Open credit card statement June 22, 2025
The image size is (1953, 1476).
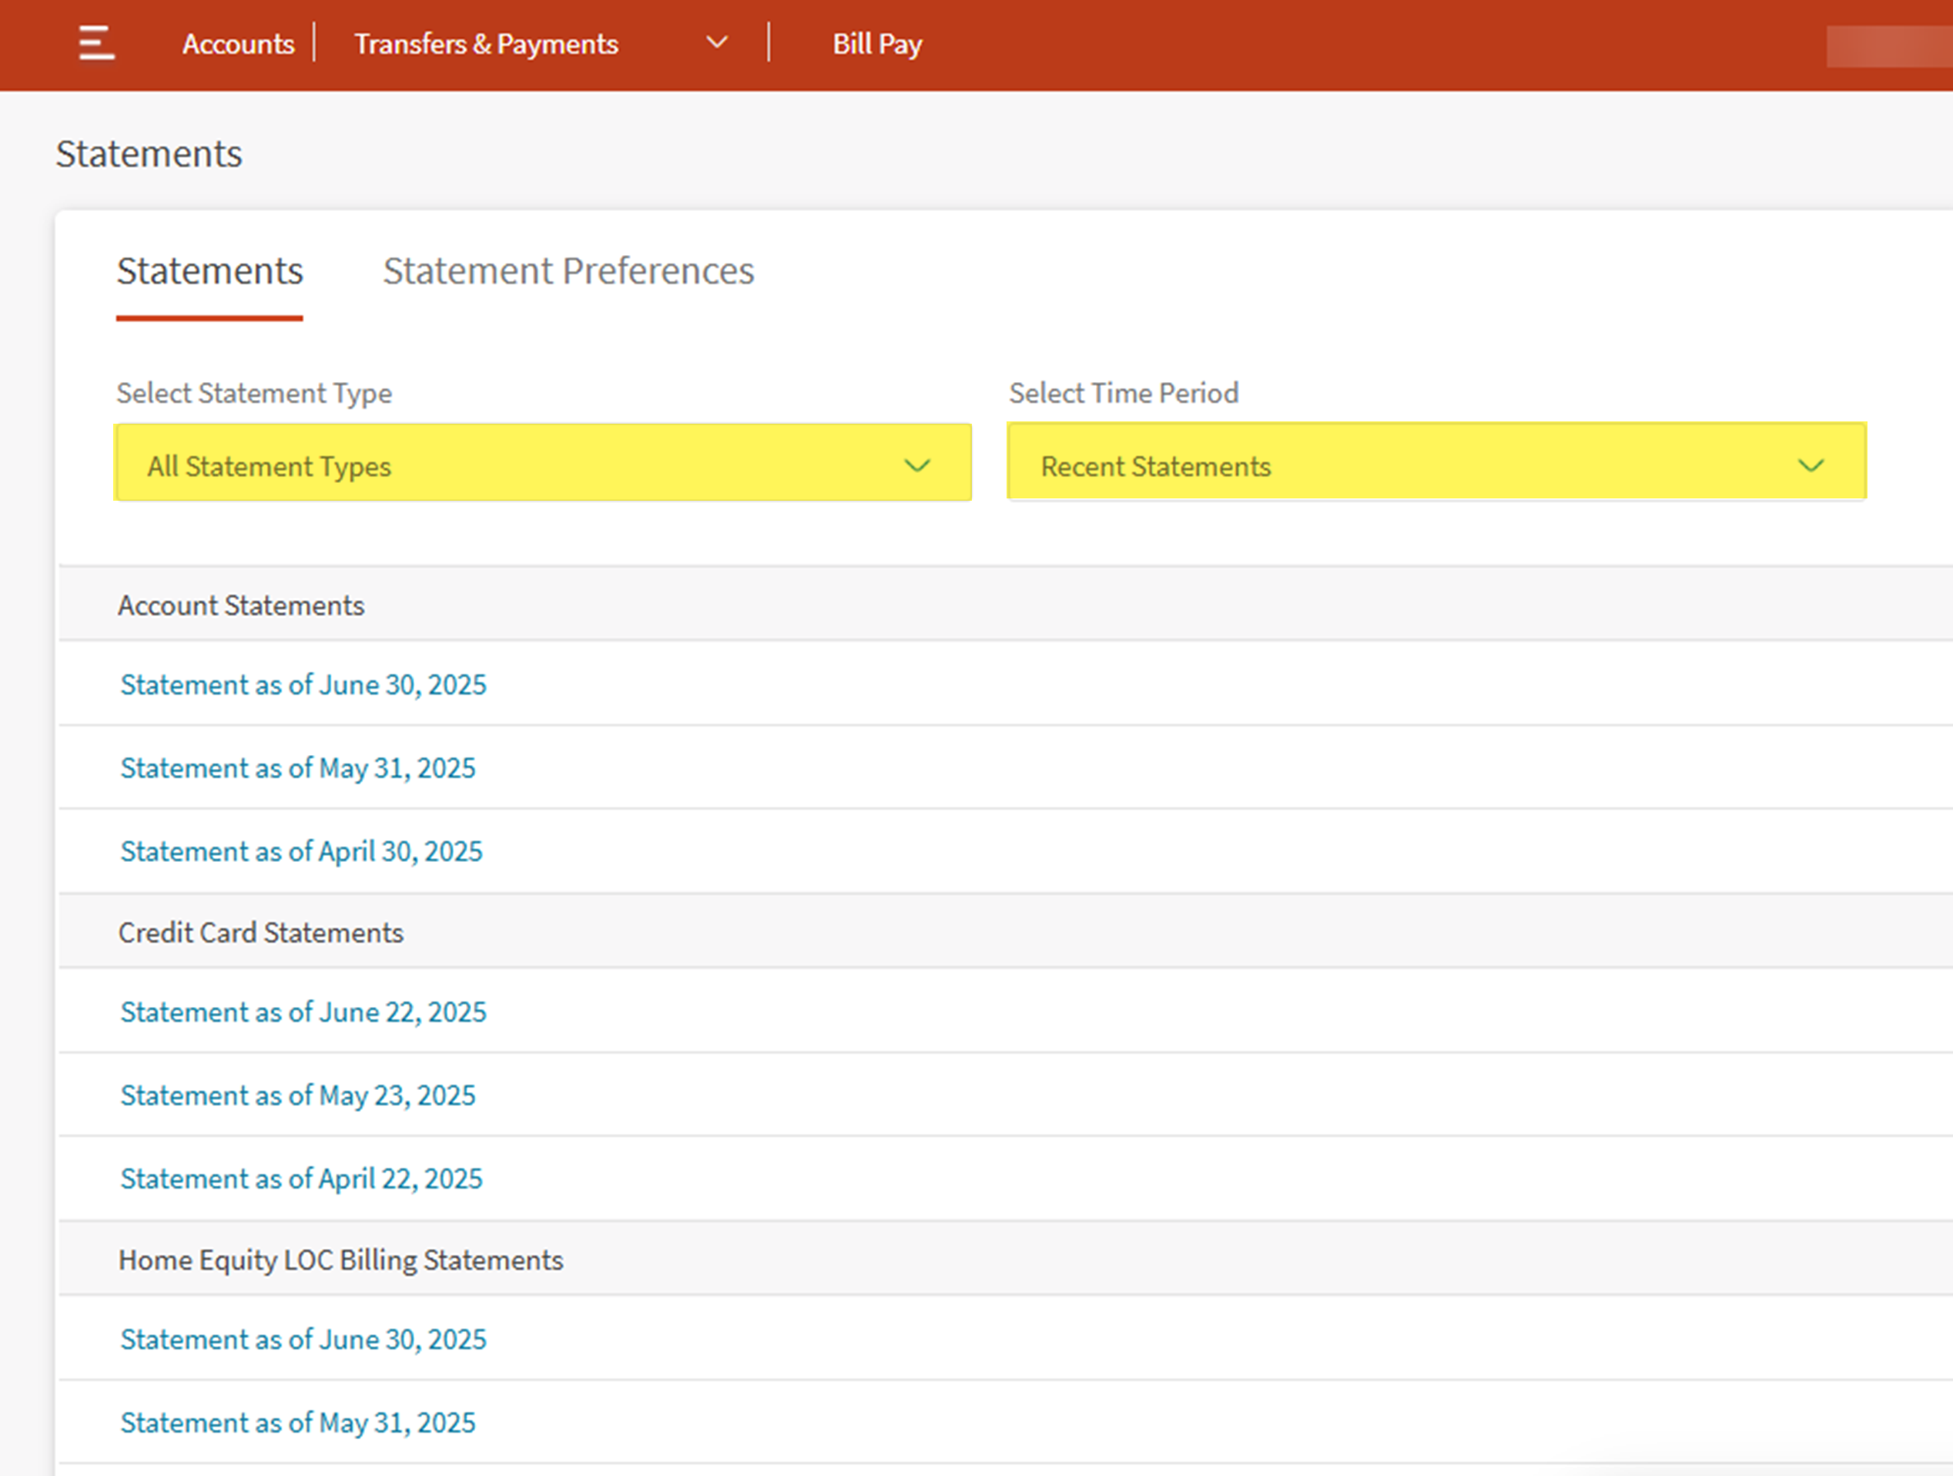pos(303,1012)
